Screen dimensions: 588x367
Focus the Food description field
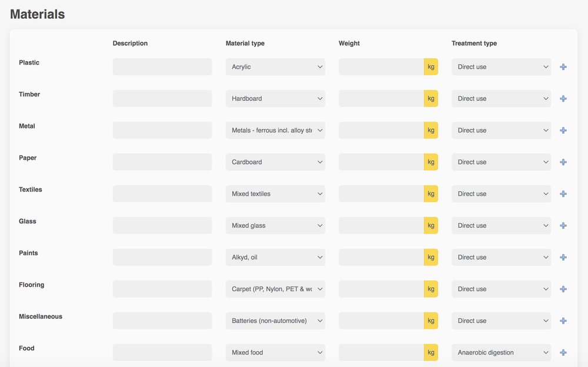[x=162, y=352]
